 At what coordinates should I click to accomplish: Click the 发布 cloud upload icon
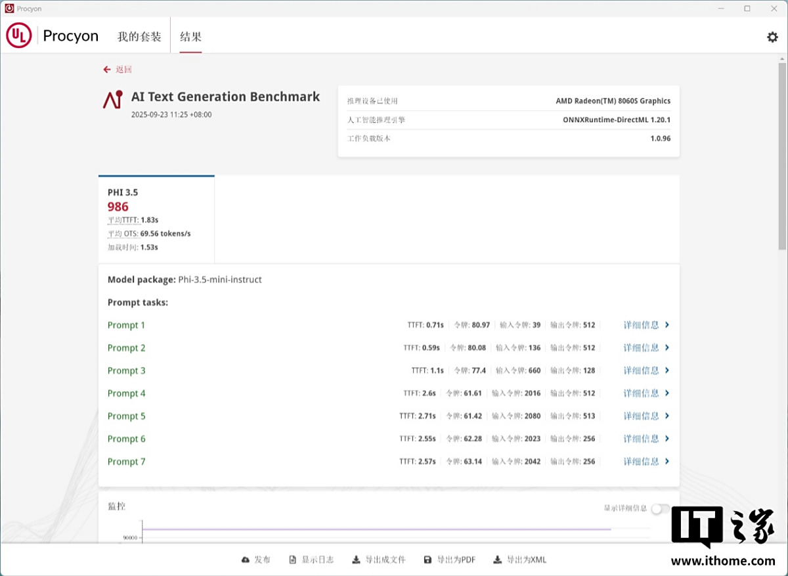[x=246, y=560]
